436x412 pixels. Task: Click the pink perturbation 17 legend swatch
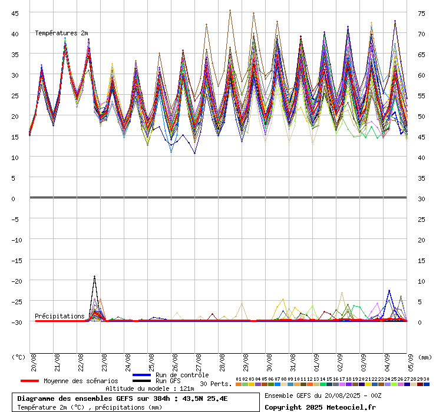pos(342,384)
